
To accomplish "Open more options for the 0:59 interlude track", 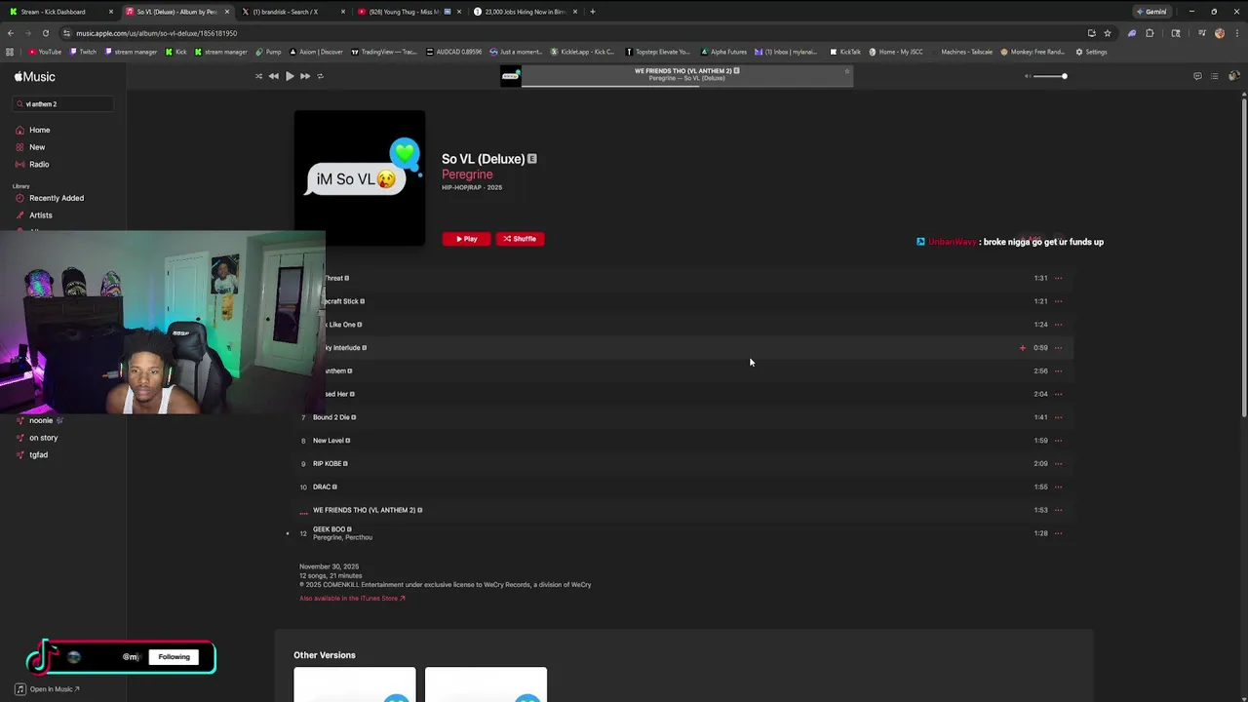I will (x=1059, y=348).
